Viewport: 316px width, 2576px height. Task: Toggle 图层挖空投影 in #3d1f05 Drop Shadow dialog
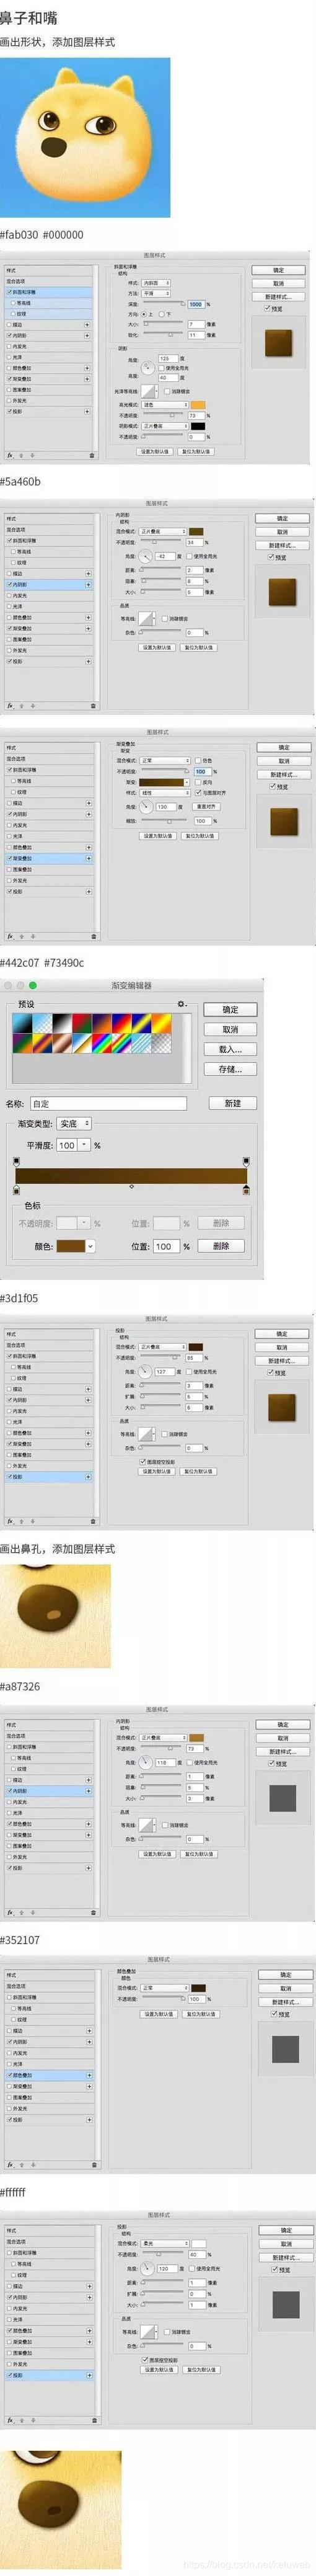[143, 1461]
